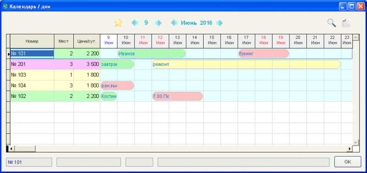Go to next day with right arrow after 9
367x173 pixels.
pos(158,23)
